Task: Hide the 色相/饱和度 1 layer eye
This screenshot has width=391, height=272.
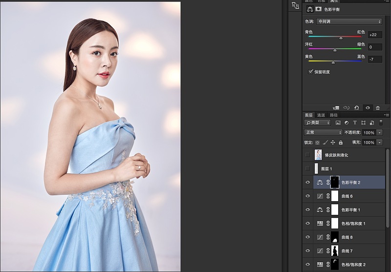Action: pos(308,224)
